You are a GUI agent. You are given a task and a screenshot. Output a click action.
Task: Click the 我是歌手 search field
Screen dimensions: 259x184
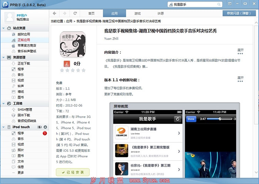[195, 4]
